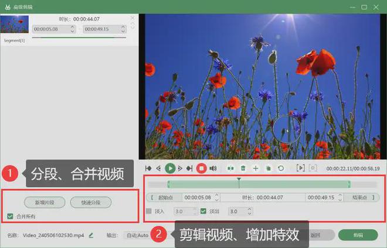Click the 结束点 set end button

pos(361,198)
